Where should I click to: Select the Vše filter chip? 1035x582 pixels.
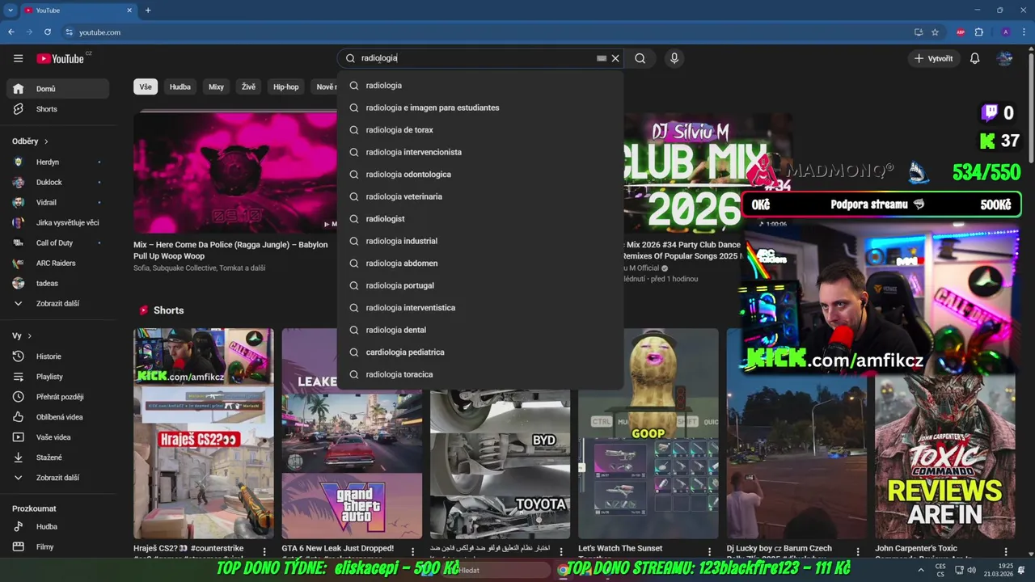pos(146,86)
